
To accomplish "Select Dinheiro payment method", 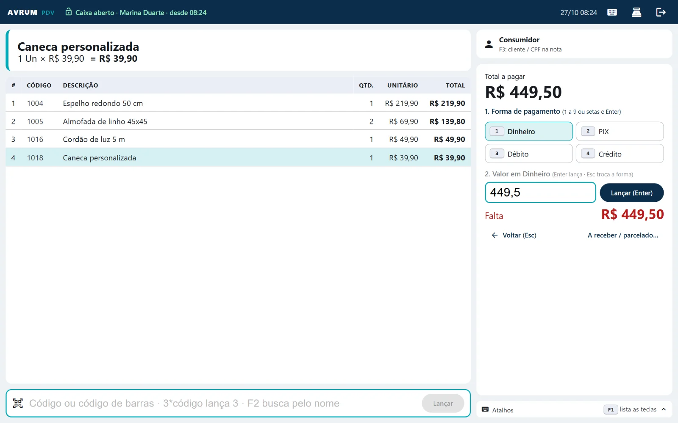I will pyautogui.click(x=529, y=132).
